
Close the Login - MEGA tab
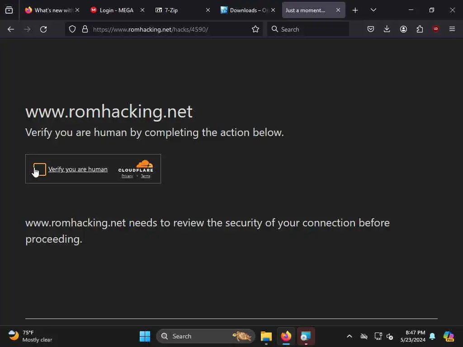[142, 10]
